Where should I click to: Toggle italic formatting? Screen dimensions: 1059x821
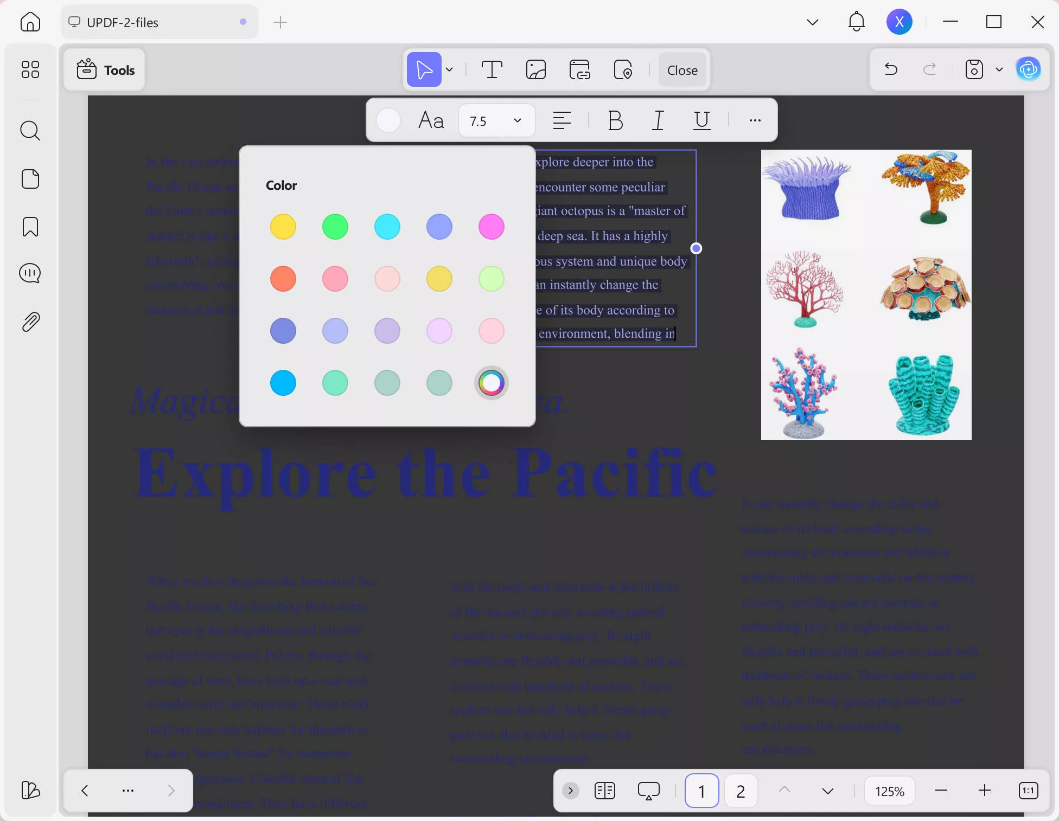tap(658, 120)
